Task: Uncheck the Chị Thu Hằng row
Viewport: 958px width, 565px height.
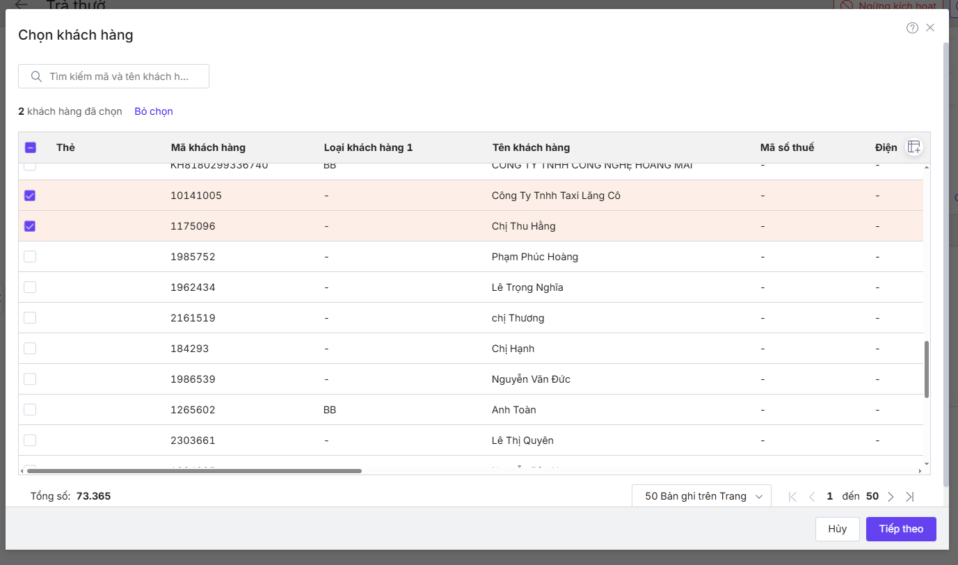Action: (x=30, y=226)
